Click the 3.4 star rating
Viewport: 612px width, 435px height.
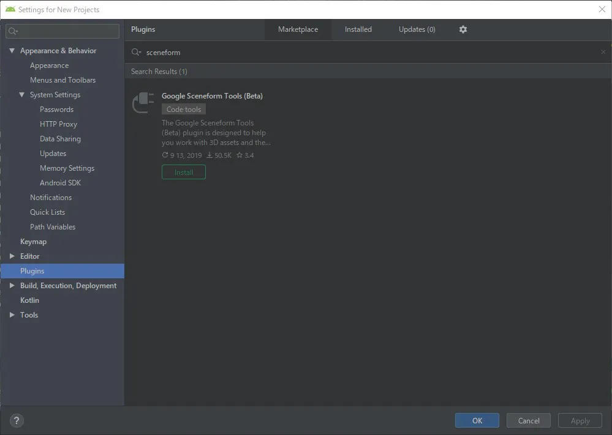[245, 155]
